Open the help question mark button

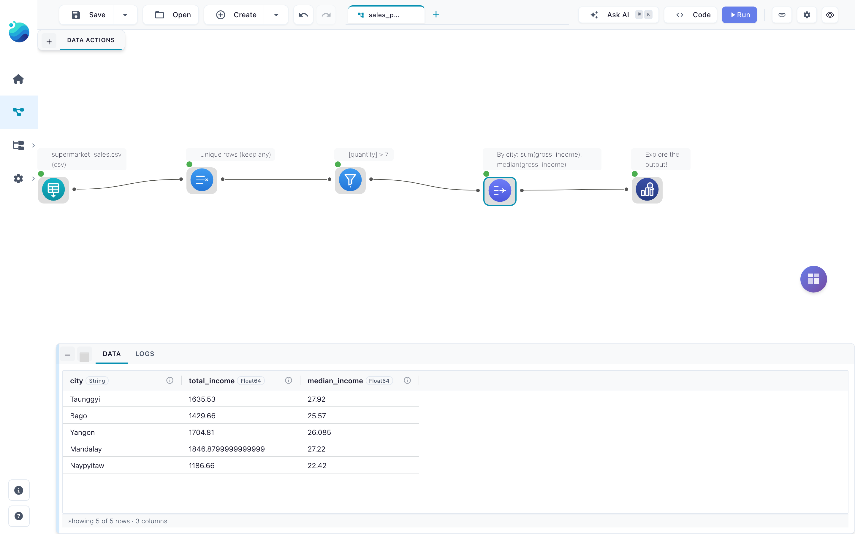point(19,516)
